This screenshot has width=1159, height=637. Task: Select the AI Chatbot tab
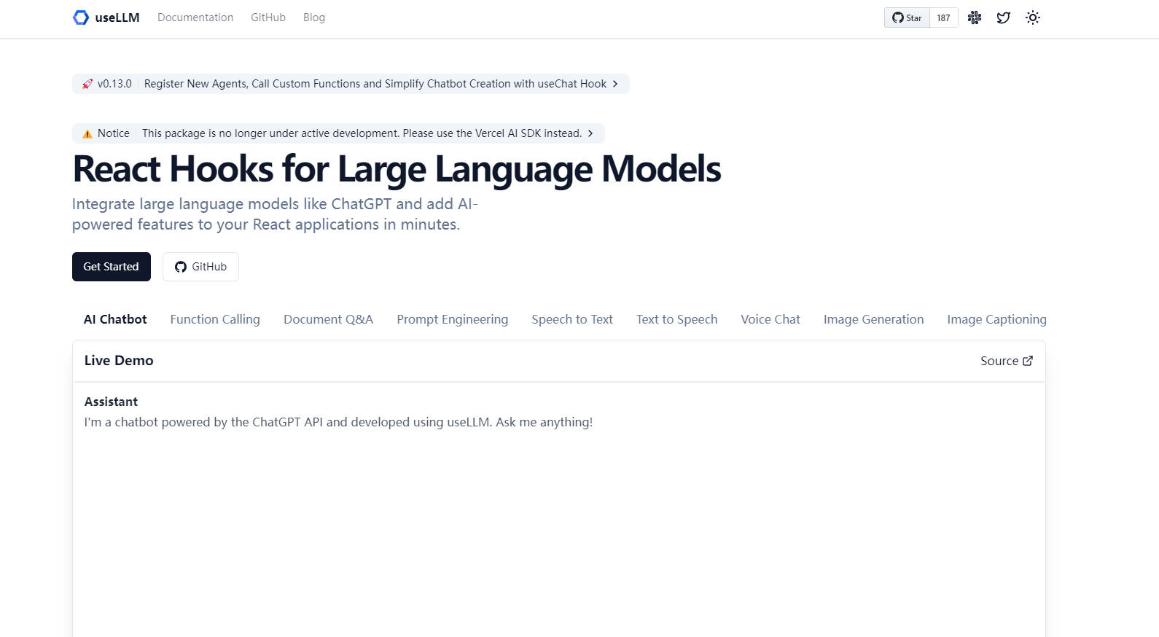coord(115,319)
